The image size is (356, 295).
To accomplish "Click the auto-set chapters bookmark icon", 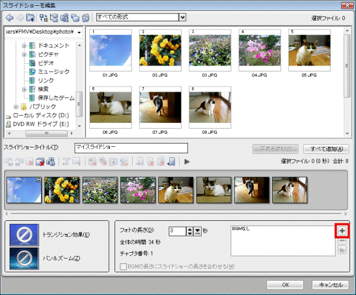I will pos(171,162).
